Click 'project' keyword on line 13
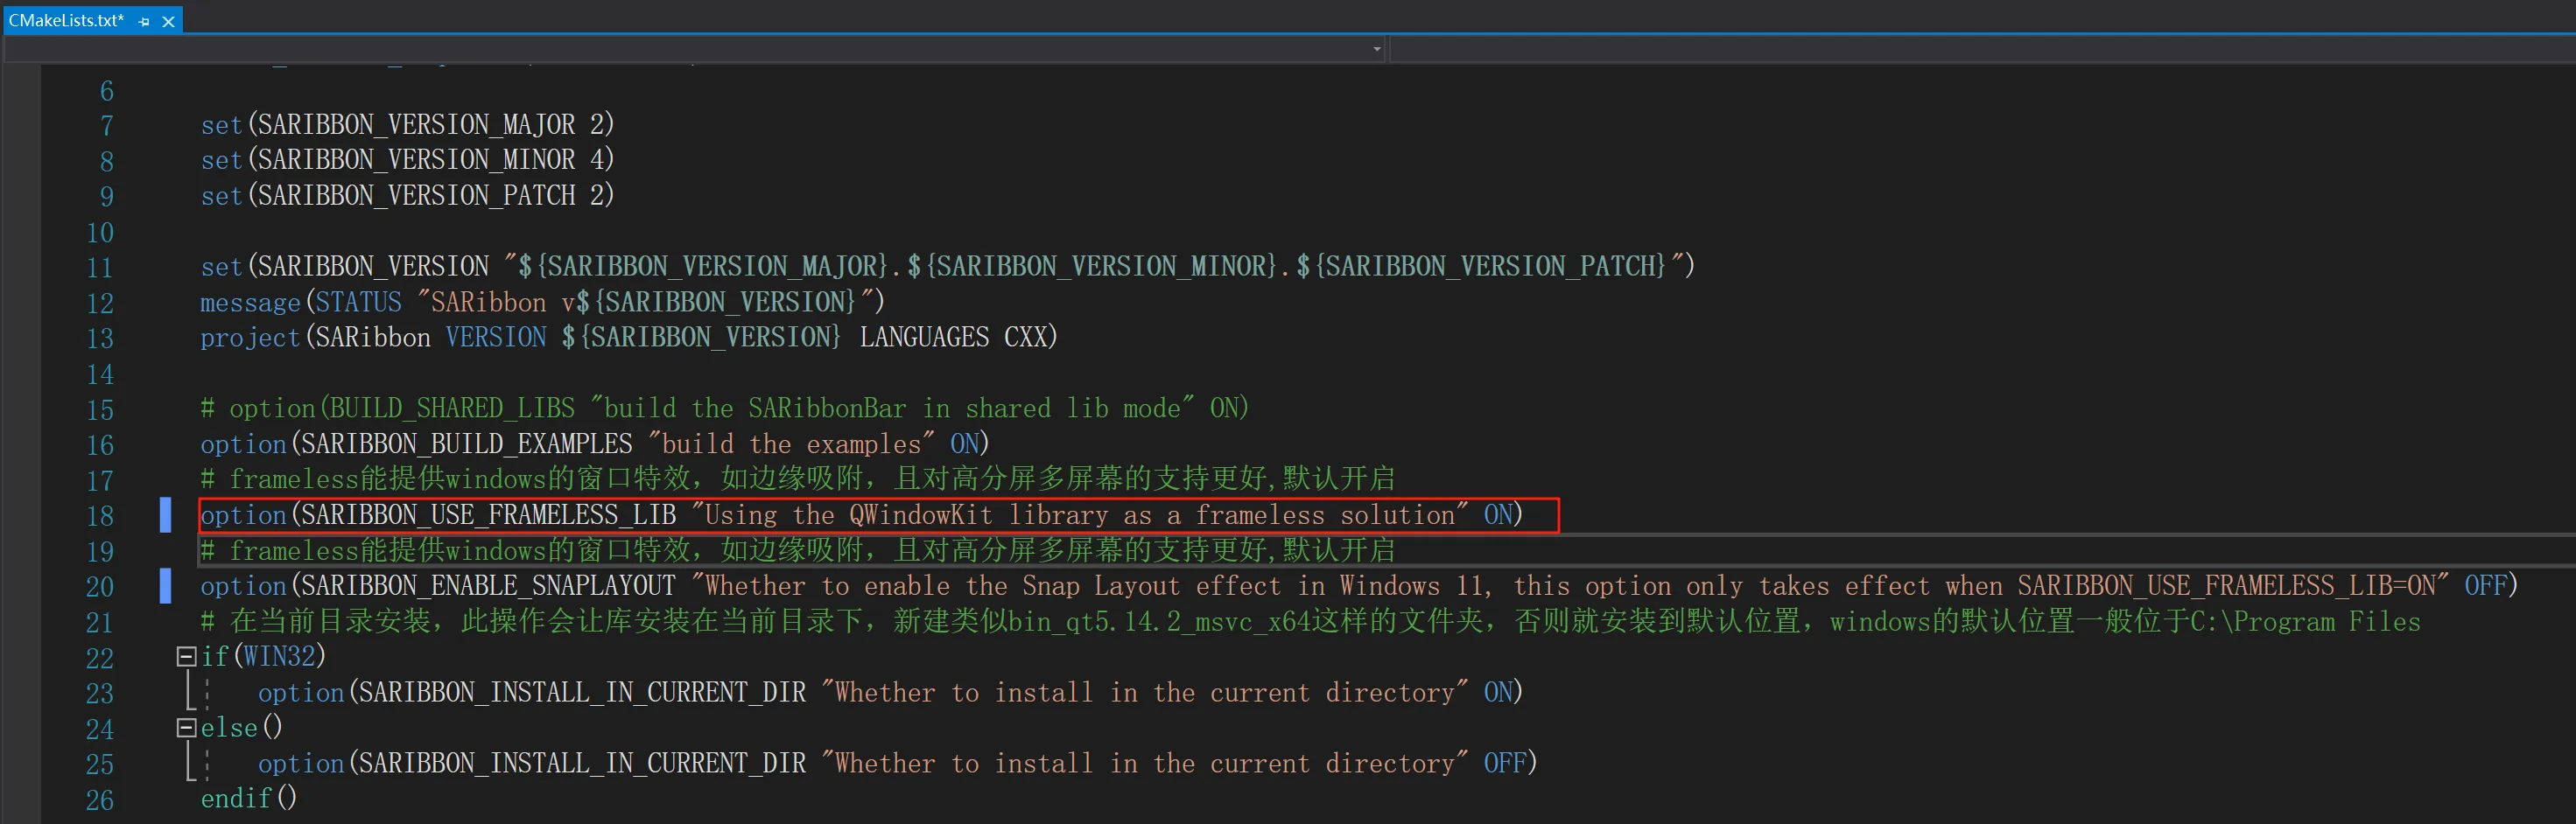The height and width of the screenshot is (824, 2576). coord(250,339)
